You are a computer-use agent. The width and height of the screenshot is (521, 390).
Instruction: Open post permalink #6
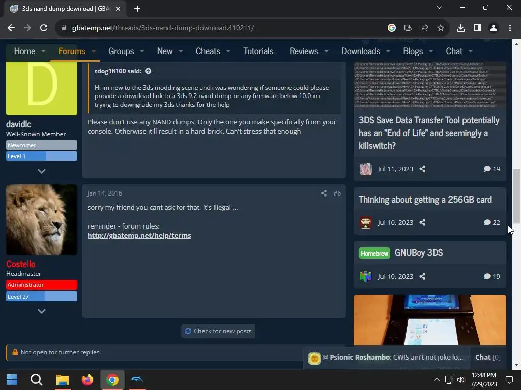coord(337,193)
